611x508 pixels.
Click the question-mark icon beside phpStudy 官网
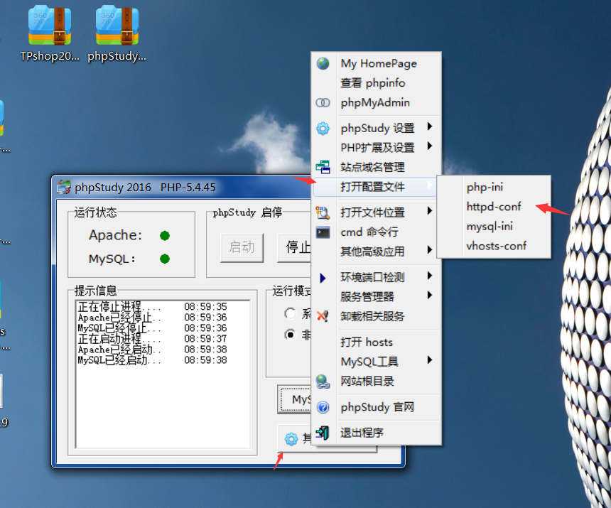(x=323, y=408)
